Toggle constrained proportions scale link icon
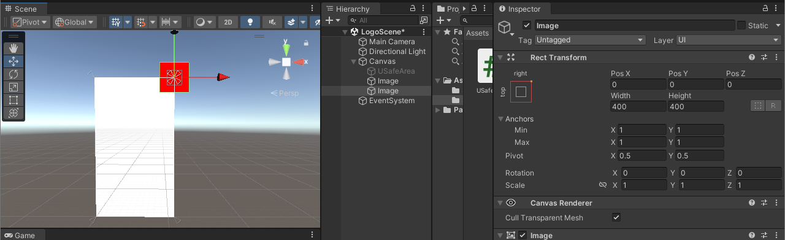Screen dimensions: 785x240 pyautogui.click(x=602, y=185)
